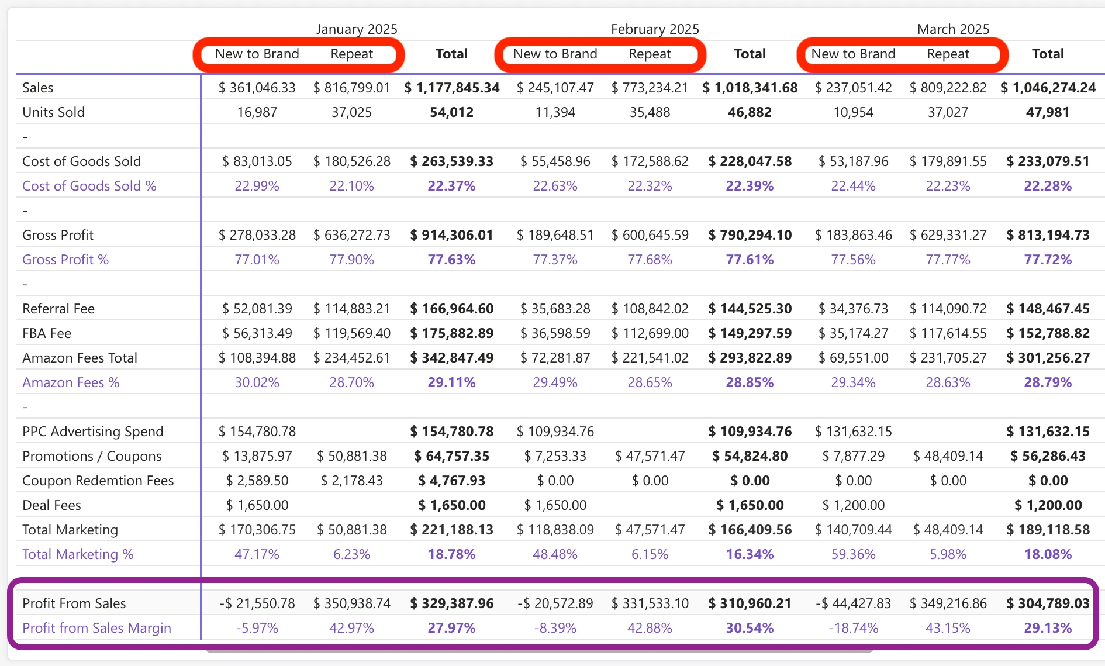Select the FBA Fee row label
1105x666 pixels.
[47, 333]
